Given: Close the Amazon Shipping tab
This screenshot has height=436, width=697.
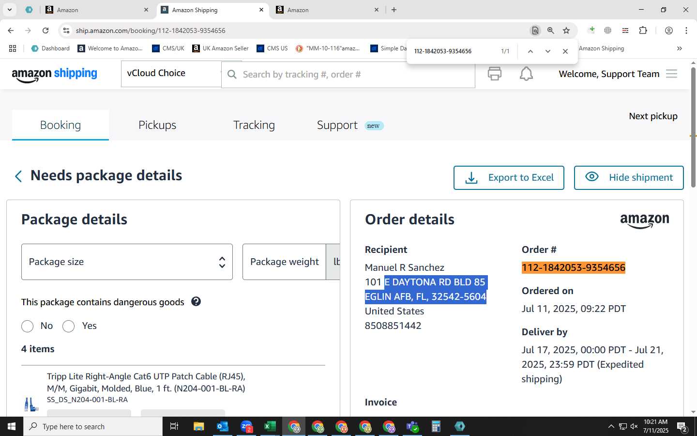Looking at the screenshot, I should click(x=261, y=10).
